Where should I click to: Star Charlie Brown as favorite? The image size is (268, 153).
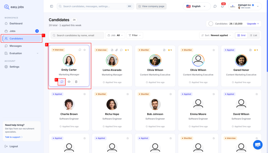85,94
